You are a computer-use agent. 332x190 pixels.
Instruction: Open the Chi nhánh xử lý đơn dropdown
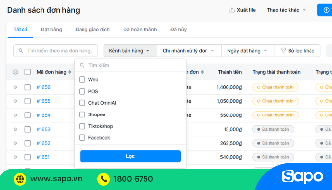pos(189,51)
